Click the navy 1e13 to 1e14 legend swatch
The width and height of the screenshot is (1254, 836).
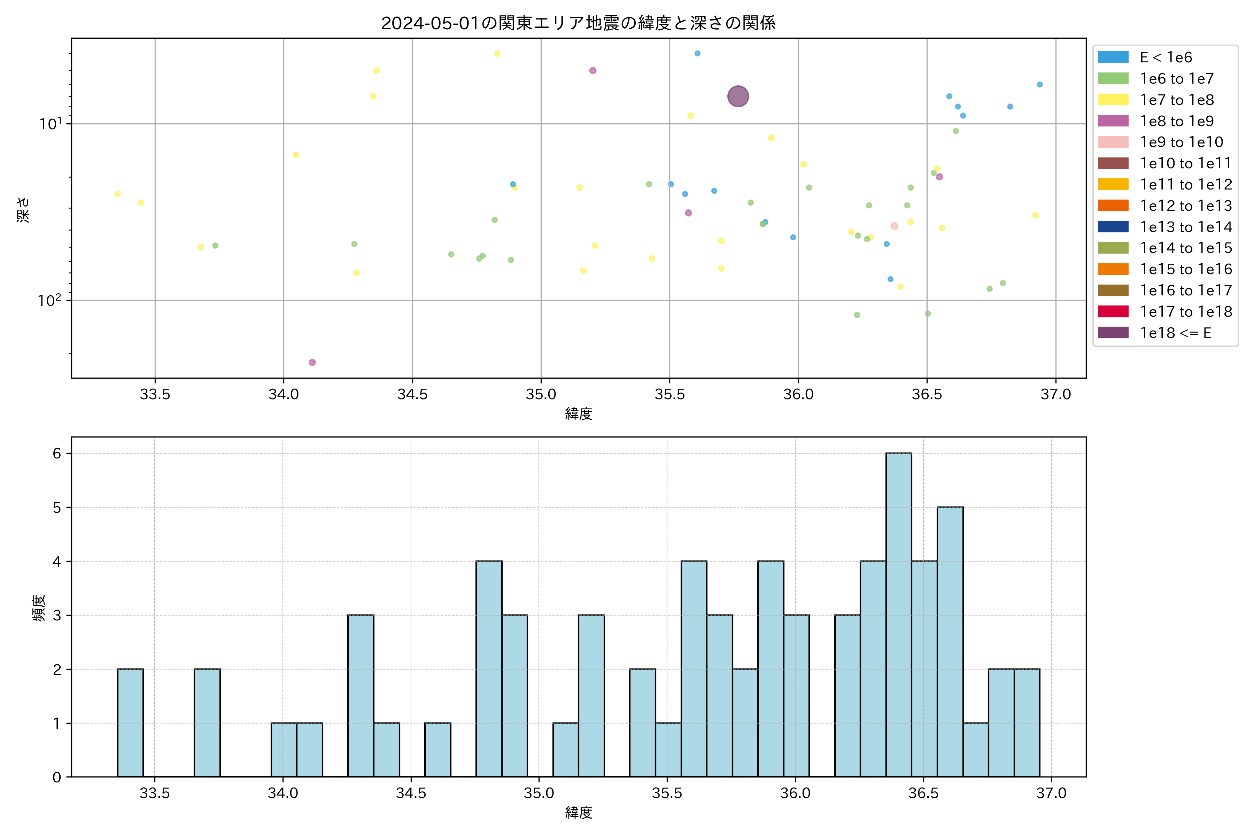pos(1113,227)
